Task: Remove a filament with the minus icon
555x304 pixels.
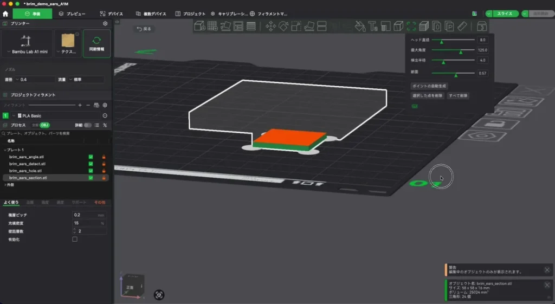Action: (x=88, y=105)
